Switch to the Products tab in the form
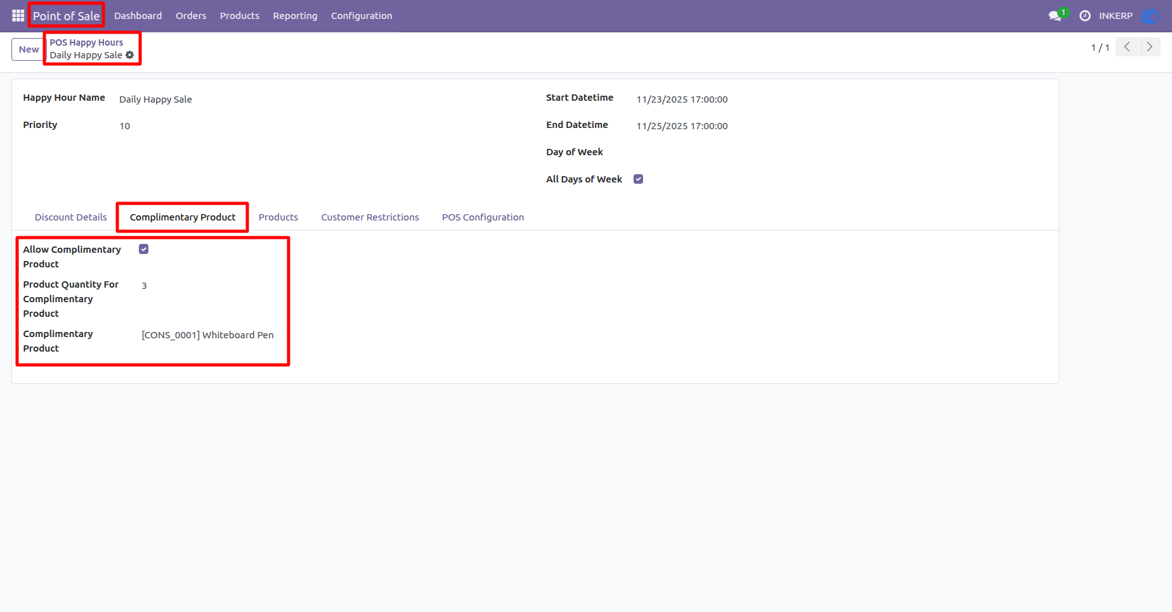This screenshot has width=1172, height=612. (x=278, y=217)
